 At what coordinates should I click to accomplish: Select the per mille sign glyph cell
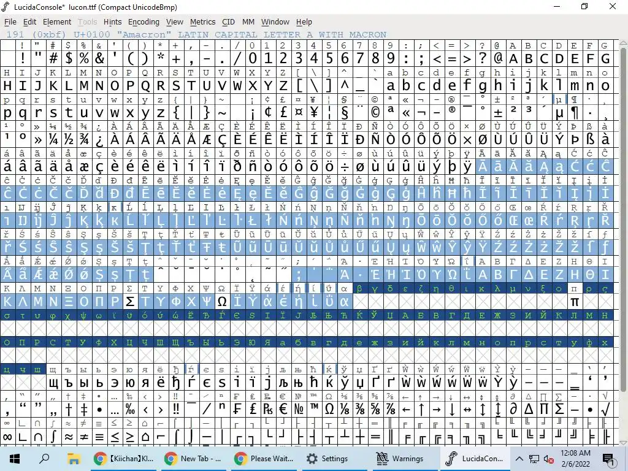(x=130, y=409)
